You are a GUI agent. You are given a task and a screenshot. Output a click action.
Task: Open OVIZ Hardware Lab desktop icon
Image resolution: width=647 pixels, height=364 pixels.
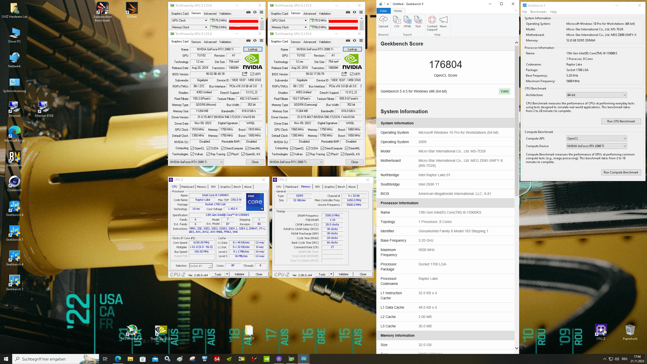pyautogui.click(x=14, y=11)
